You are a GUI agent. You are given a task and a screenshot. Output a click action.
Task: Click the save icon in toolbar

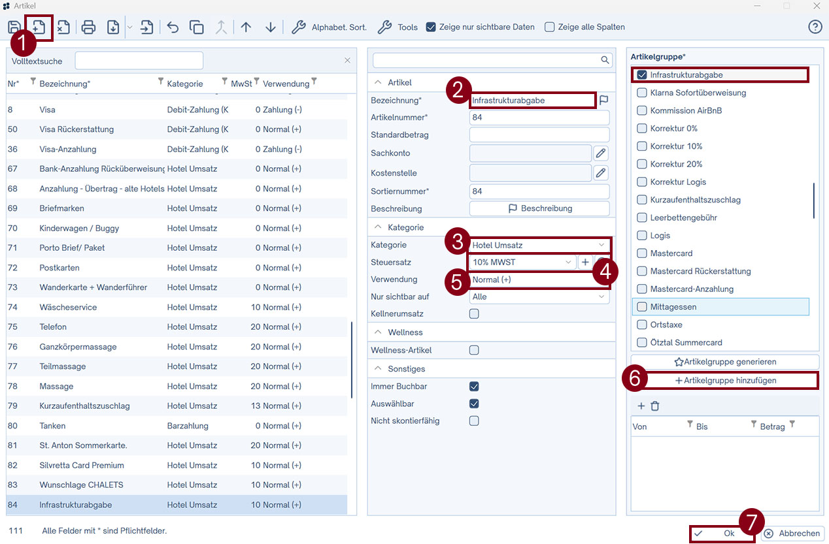tap(14, 27)
